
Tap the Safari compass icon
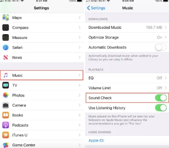(x=5, y=48)
